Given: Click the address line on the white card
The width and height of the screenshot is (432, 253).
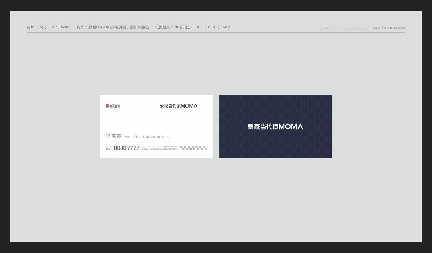Looking at the screenshot, I should (160, 149).
